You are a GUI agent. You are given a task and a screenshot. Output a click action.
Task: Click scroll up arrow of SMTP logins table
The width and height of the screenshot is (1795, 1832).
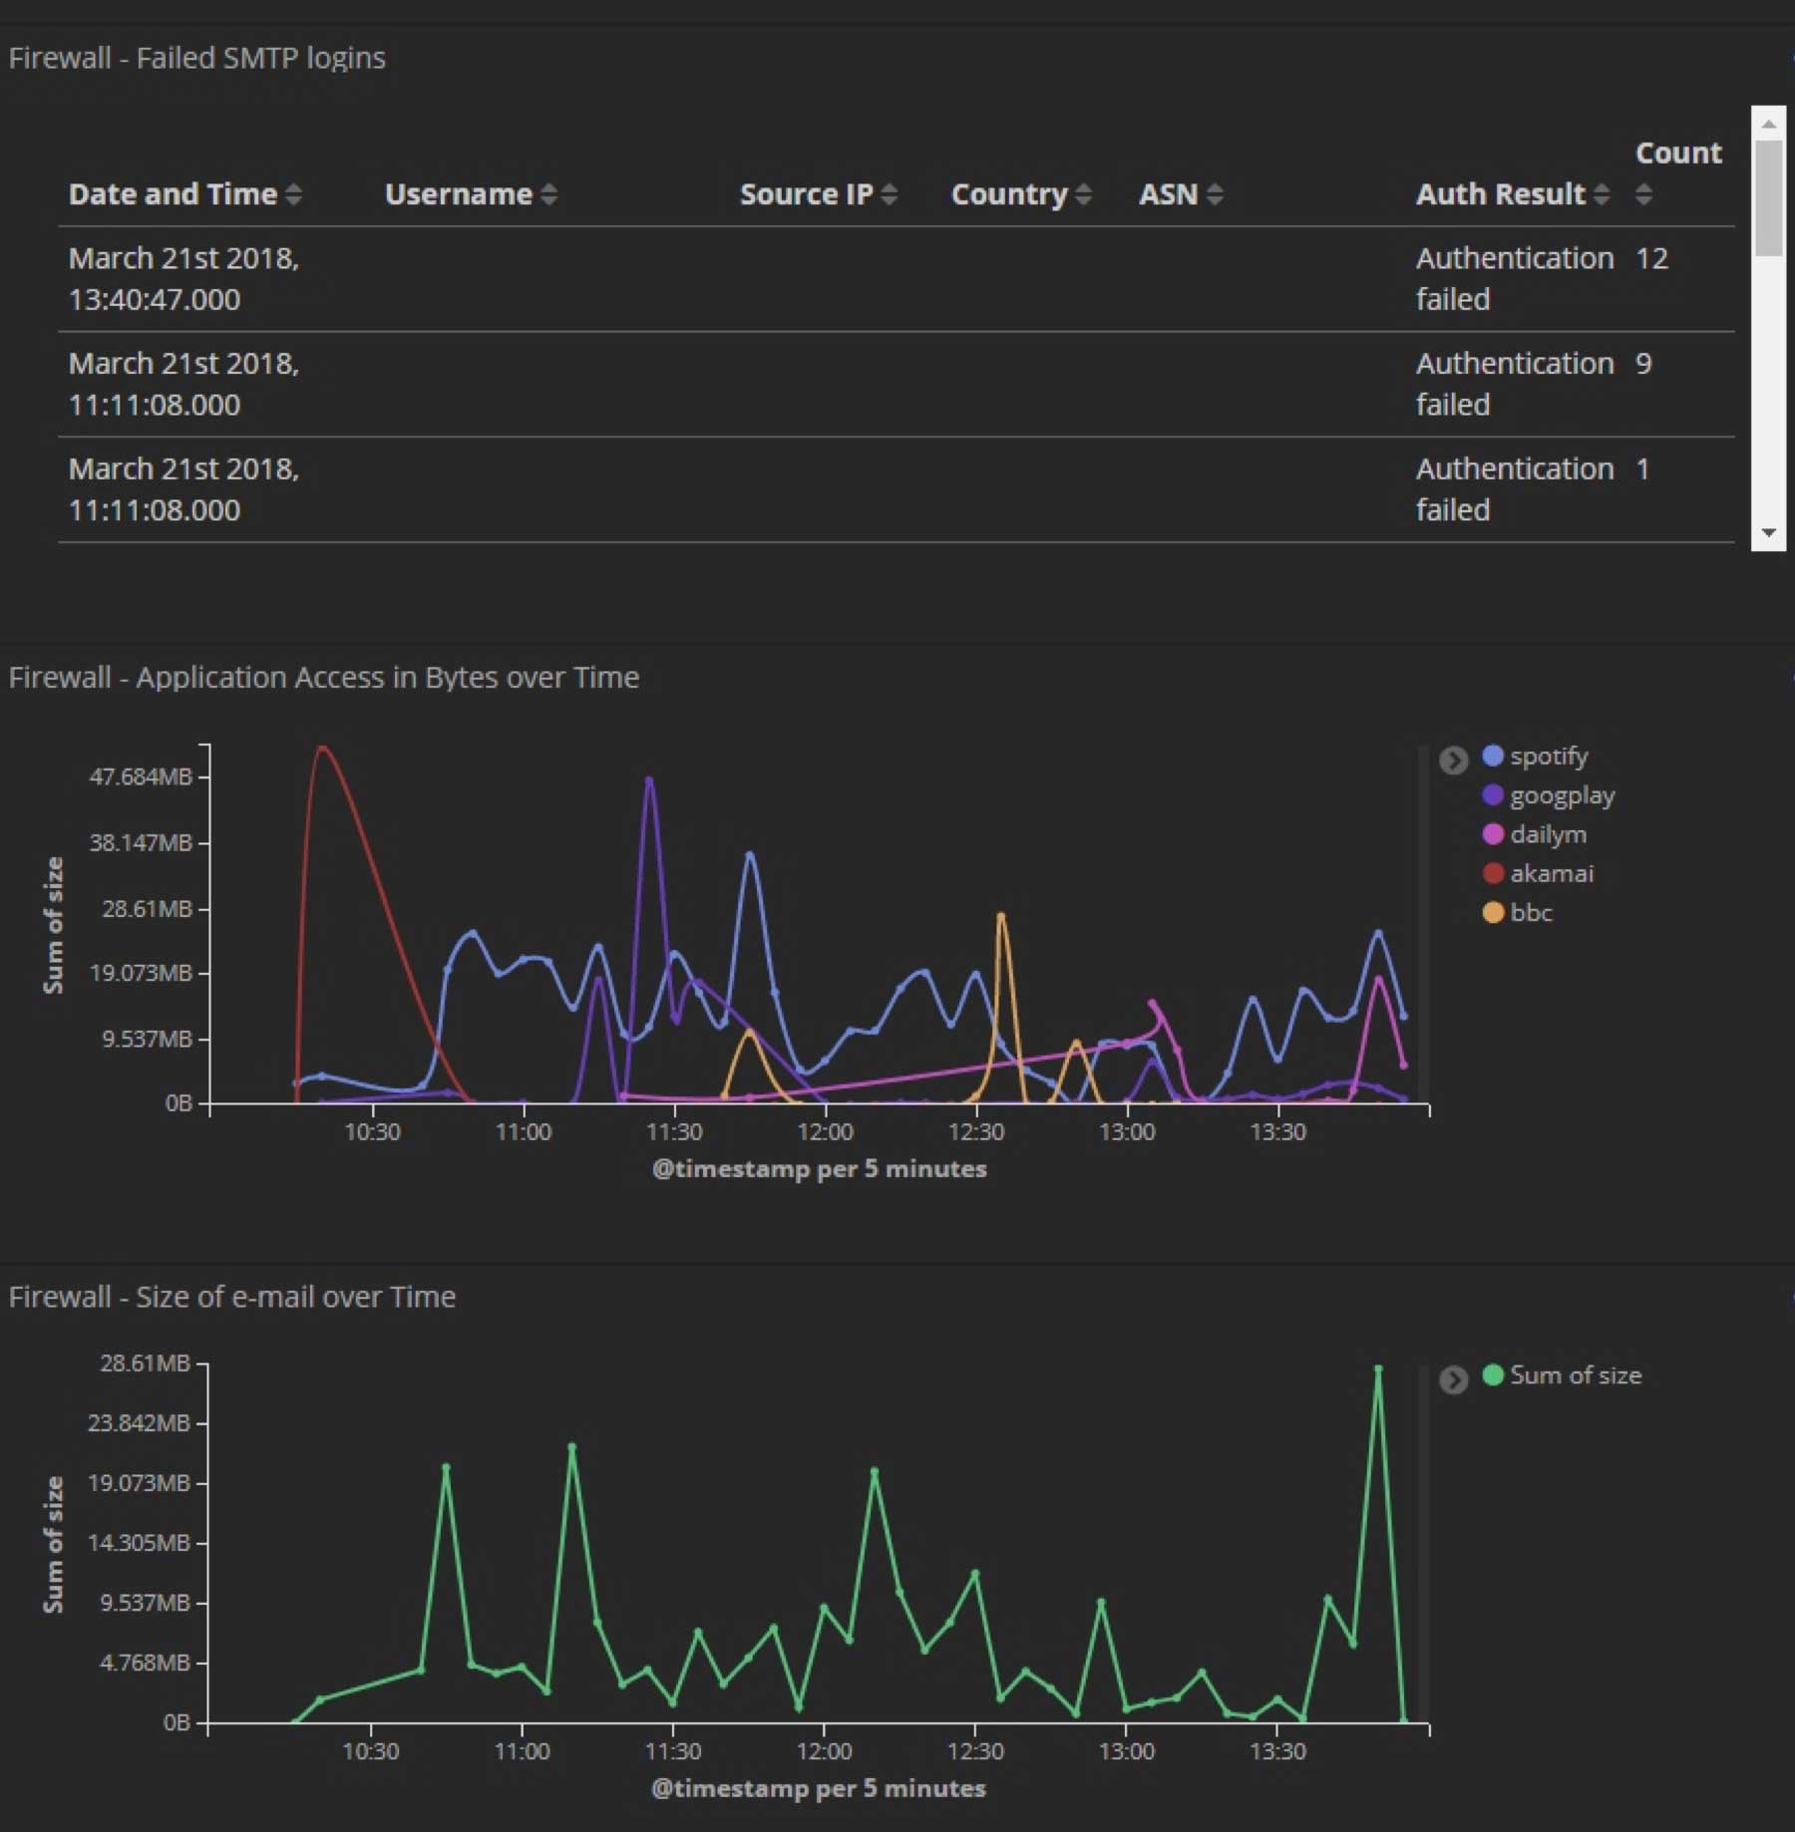point(1769,124)
